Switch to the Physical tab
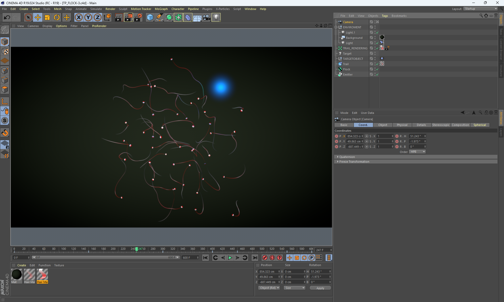This screenshot has width=504, height=302. [x=402, y=125]
